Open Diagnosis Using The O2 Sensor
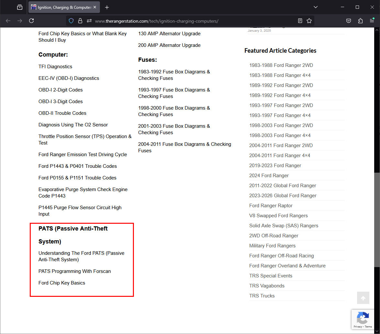The width and height of the screenshot is (380, 334). tap(73, 125)
